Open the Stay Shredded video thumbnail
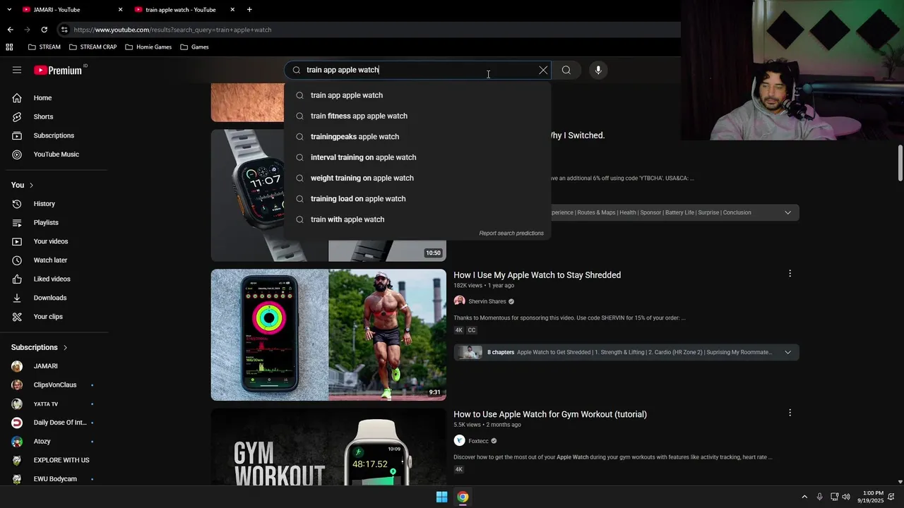 pyautogui.click(x=328, y=334)
